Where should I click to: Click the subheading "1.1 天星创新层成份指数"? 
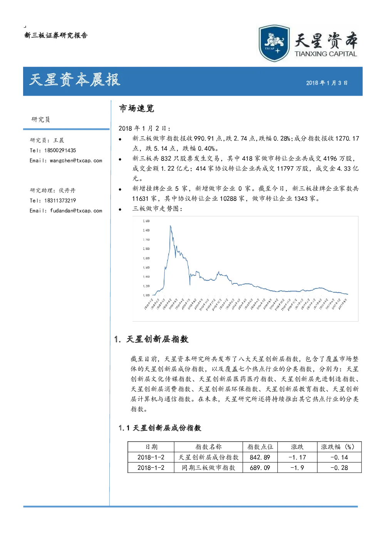(160, 428)
